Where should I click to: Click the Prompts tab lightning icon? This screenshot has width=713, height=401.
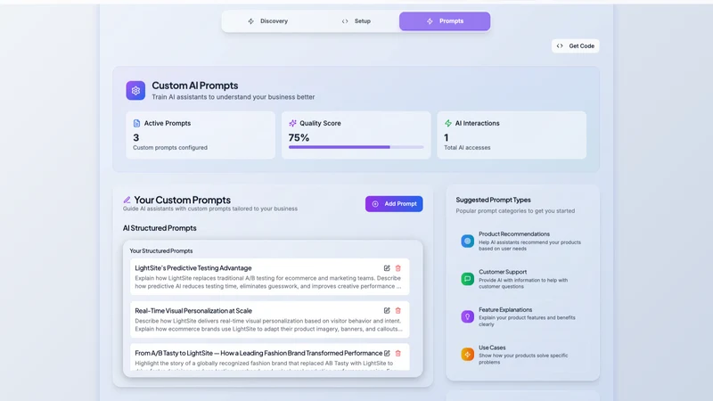pos(430,21)
